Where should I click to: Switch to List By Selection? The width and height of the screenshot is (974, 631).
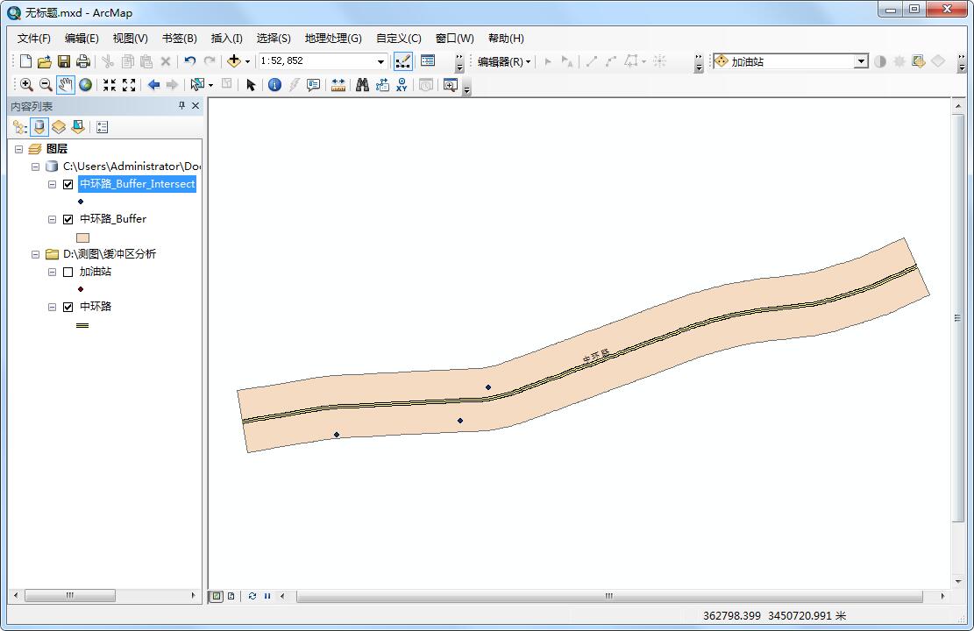pyautogui.click(x=78, y=127)
